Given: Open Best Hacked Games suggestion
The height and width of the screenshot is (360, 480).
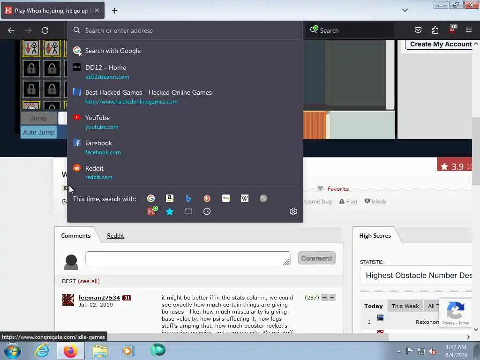Looking at the screenshot, I should coord(185,97).
